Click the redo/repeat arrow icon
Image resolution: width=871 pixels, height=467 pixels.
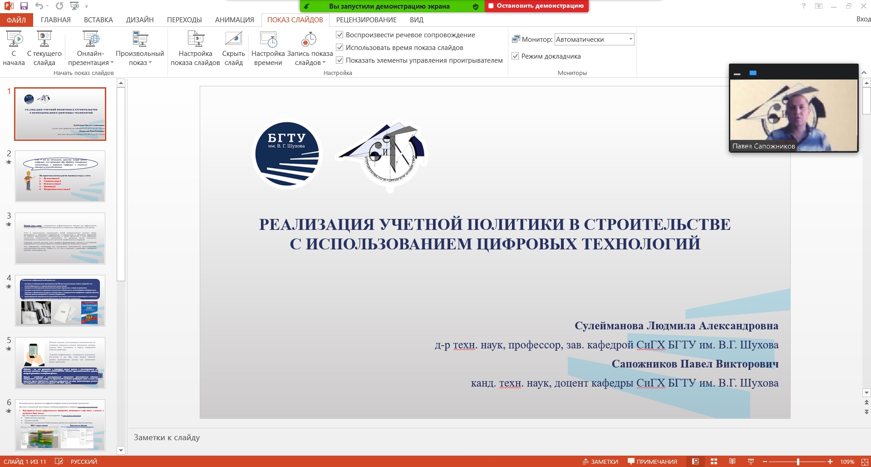tap(59, 6)
